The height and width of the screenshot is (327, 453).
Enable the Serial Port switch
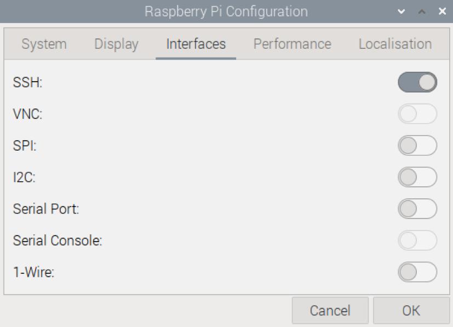[x=417, y=209]
